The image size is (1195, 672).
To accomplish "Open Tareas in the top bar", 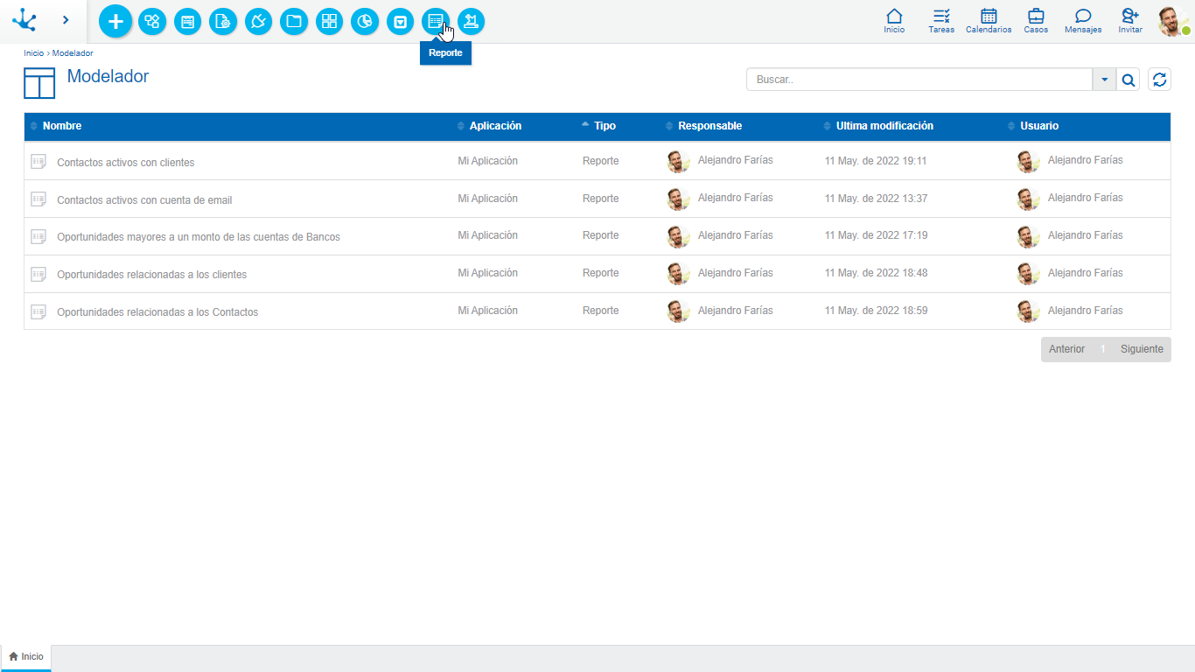I will coord(941,21).
